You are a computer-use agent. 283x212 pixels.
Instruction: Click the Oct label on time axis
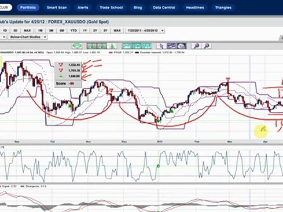(52, 142)
